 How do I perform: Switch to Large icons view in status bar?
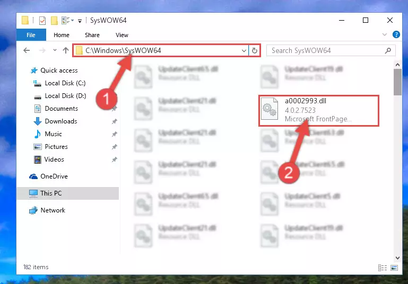click(394, 268)
